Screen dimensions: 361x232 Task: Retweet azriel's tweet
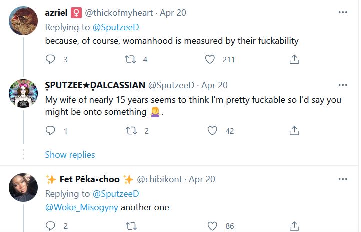130,59
